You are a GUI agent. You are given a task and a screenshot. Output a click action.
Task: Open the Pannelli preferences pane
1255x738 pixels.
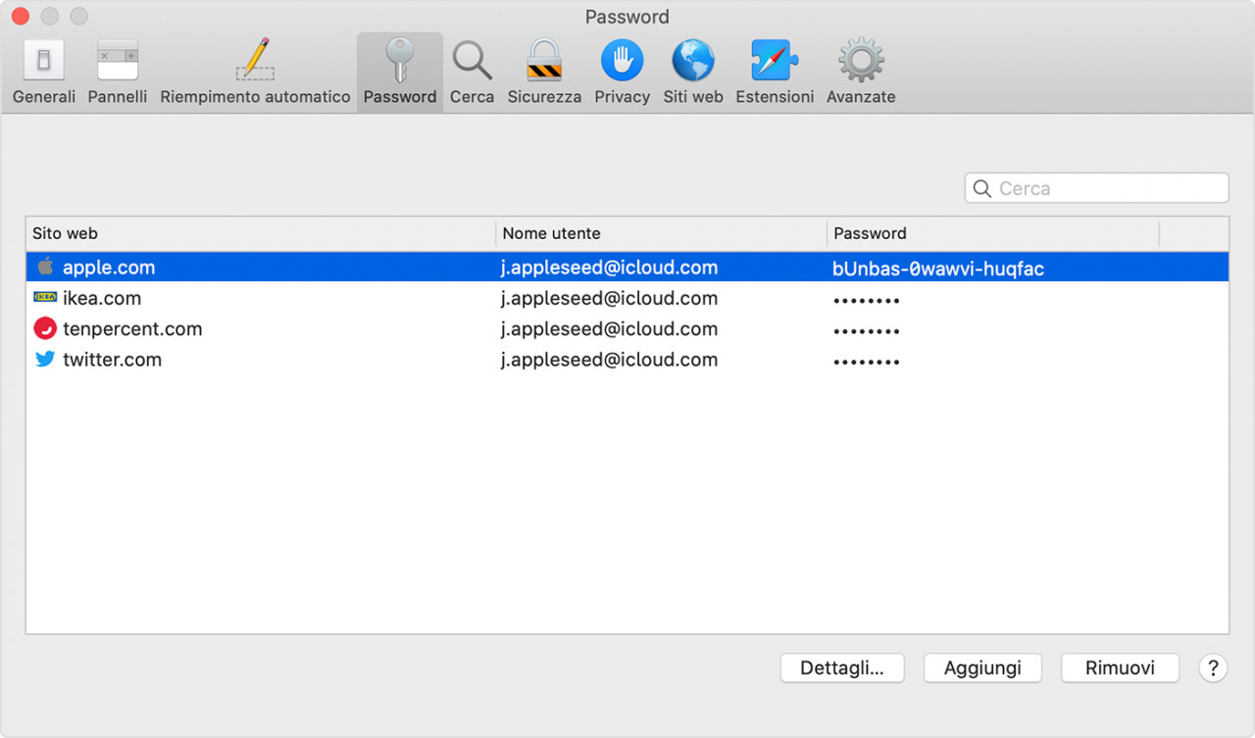tap(118, 72)
